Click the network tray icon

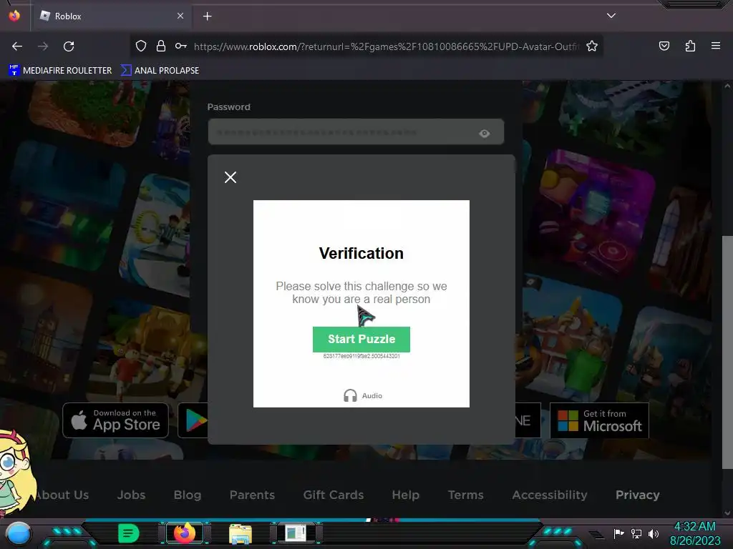point(636,533)
